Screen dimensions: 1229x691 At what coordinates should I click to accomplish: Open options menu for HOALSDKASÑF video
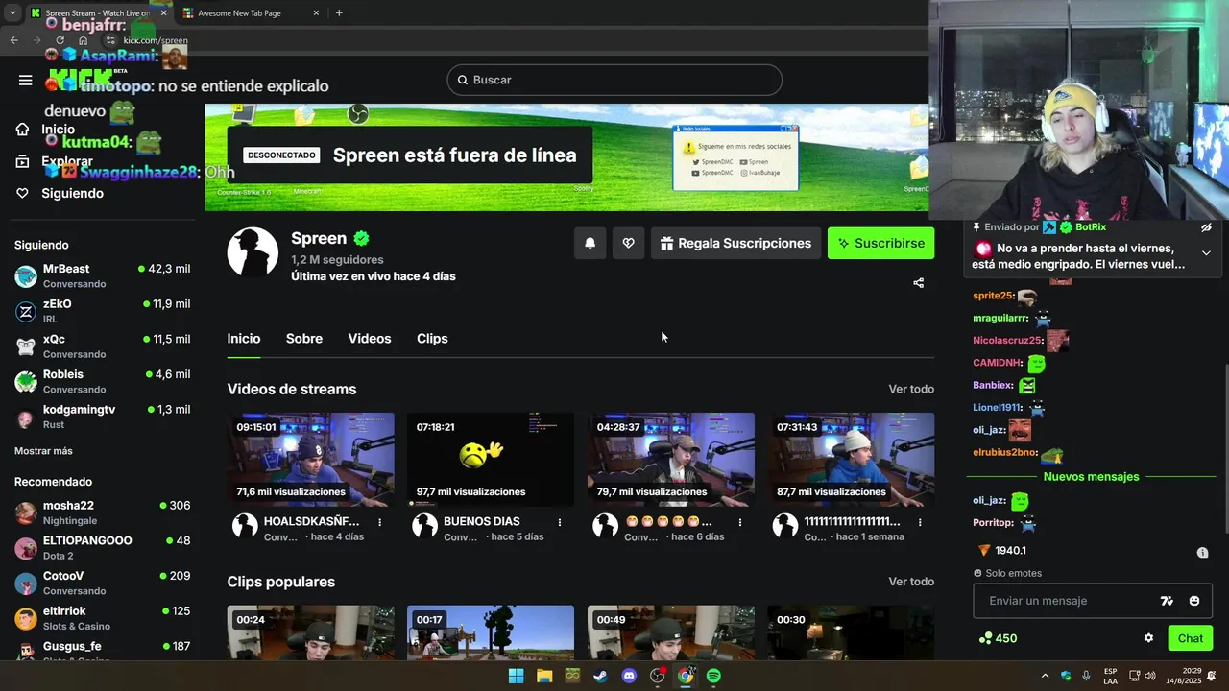pos(380,522)
